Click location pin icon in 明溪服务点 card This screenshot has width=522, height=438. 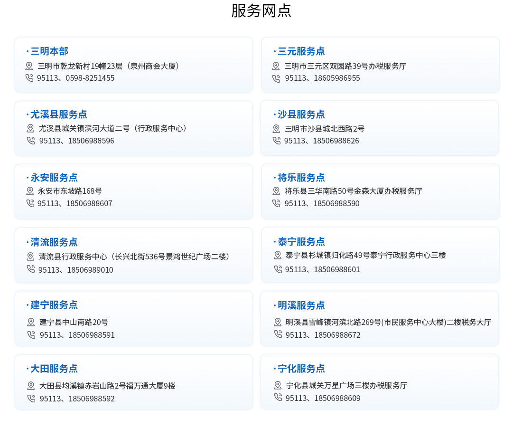278,322
